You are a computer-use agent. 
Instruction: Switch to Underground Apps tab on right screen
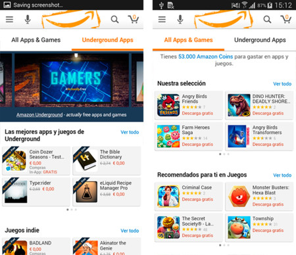click(260, 40)
